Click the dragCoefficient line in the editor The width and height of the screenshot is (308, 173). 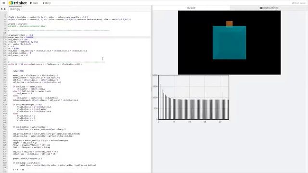21,35
